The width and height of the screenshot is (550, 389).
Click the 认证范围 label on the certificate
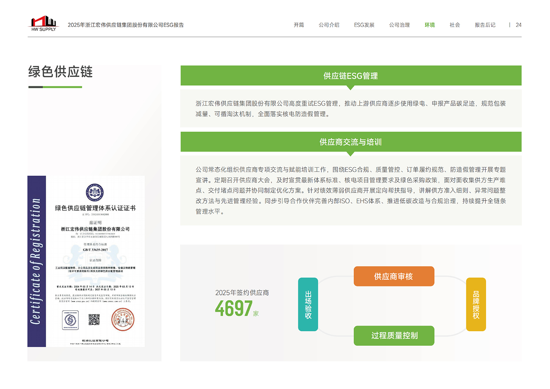click(95, 260)
